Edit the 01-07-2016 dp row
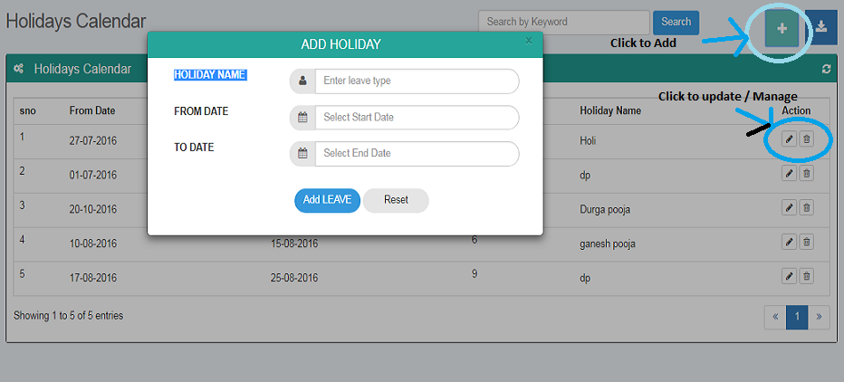This screenshot has height=382, width=844. click(x=789, y=173)
